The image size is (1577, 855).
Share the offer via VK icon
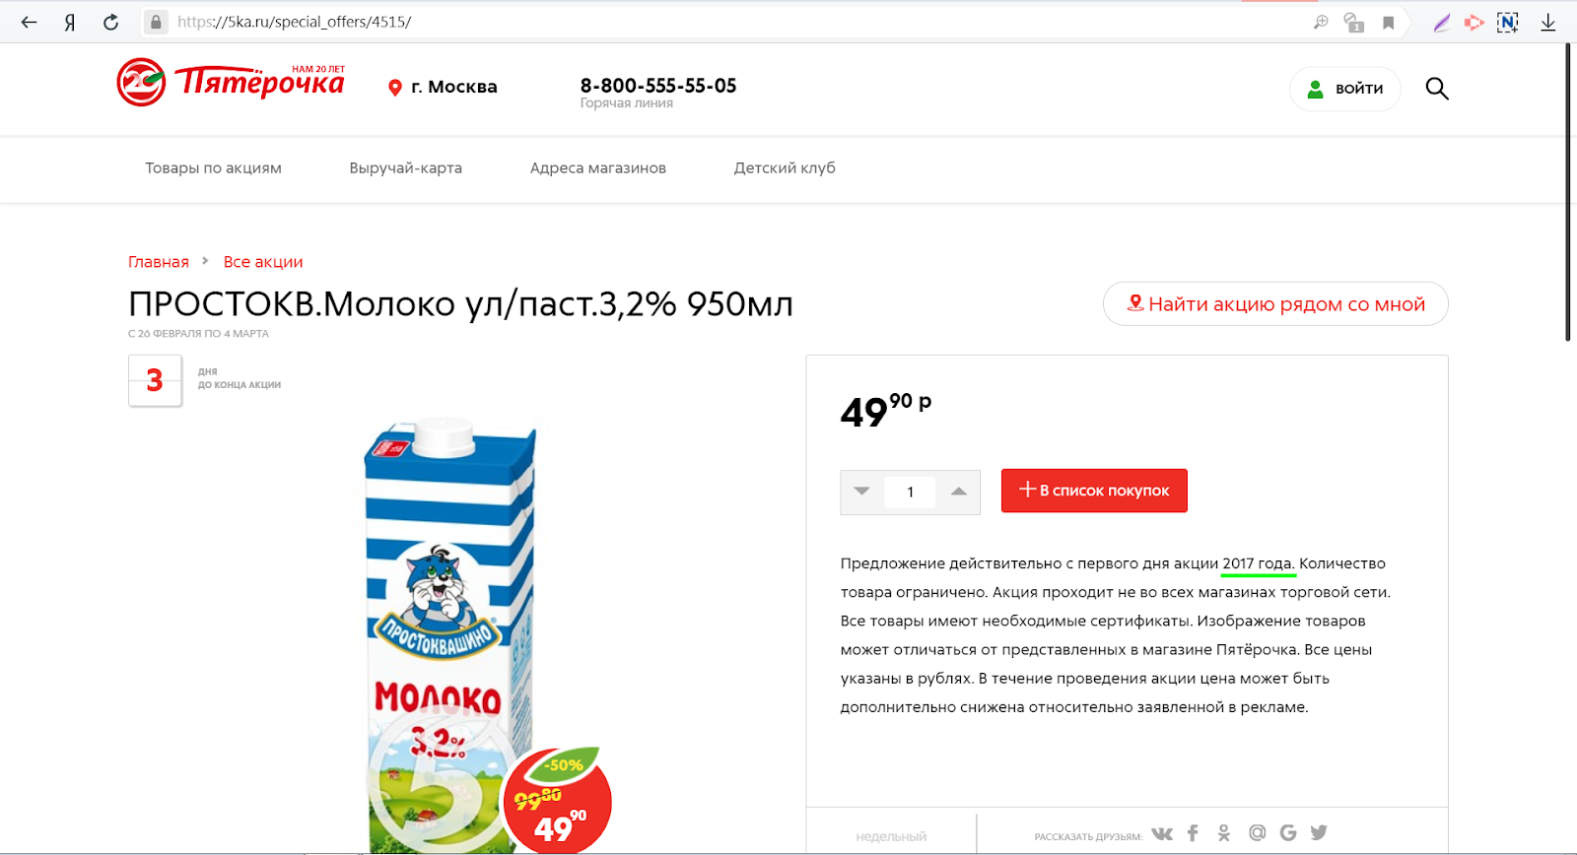(x=1162, y=833)
